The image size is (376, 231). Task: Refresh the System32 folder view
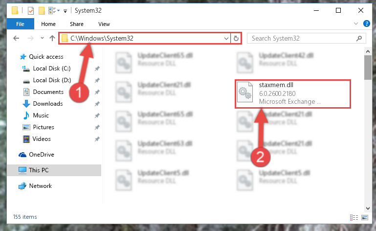[x=236, y=39]
